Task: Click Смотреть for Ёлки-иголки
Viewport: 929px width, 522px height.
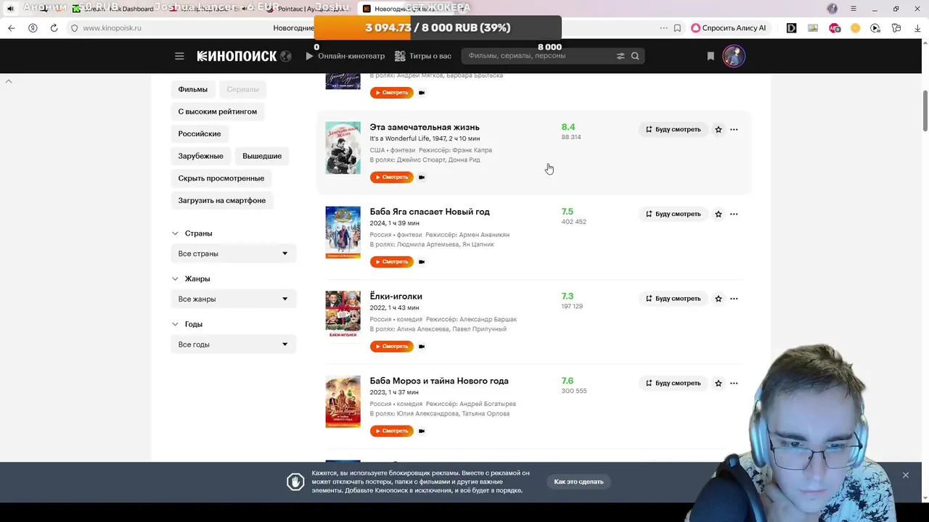Action: click(392, 347)
